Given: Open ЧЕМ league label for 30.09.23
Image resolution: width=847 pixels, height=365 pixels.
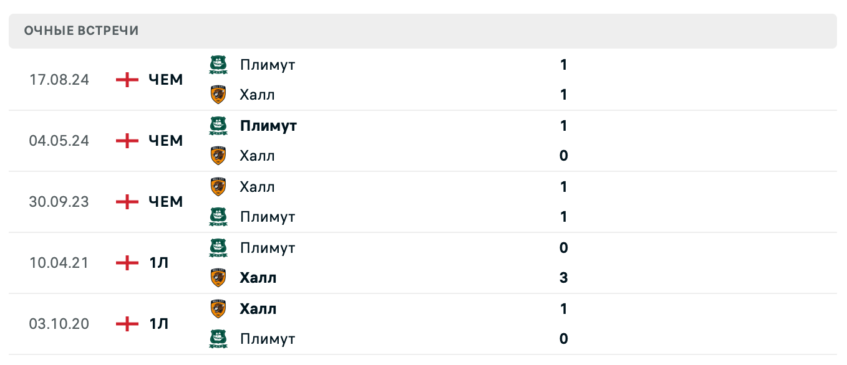Looking at the screenshot, I should pyautogui.click(x=166, y=202).
